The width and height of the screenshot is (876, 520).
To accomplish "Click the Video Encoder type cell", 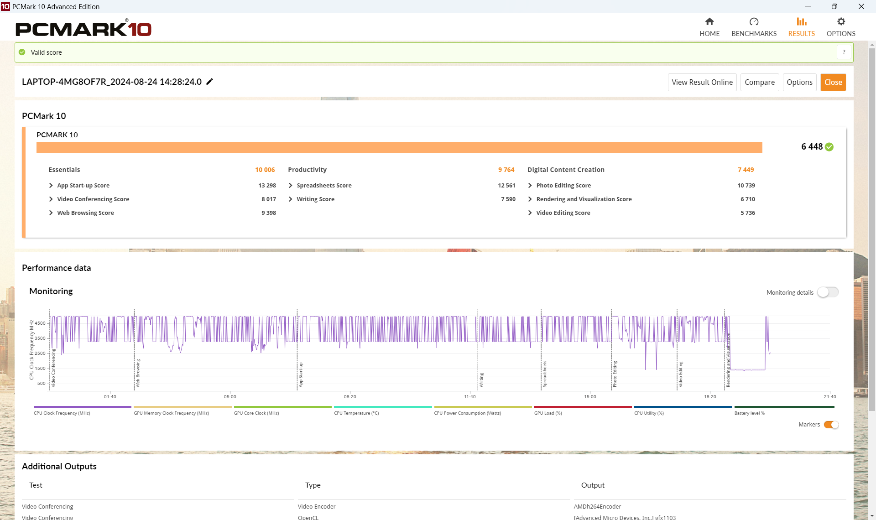I will coord(317,506).
